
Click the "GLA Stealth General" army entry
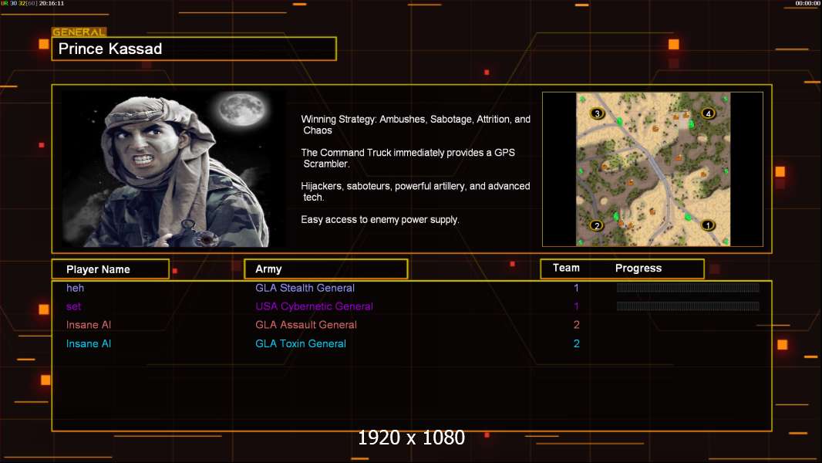tap(305, 288)
